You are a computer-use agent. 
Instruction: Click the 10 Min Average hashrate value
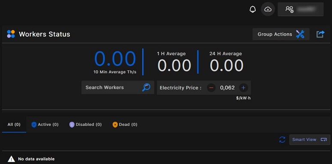115,59
